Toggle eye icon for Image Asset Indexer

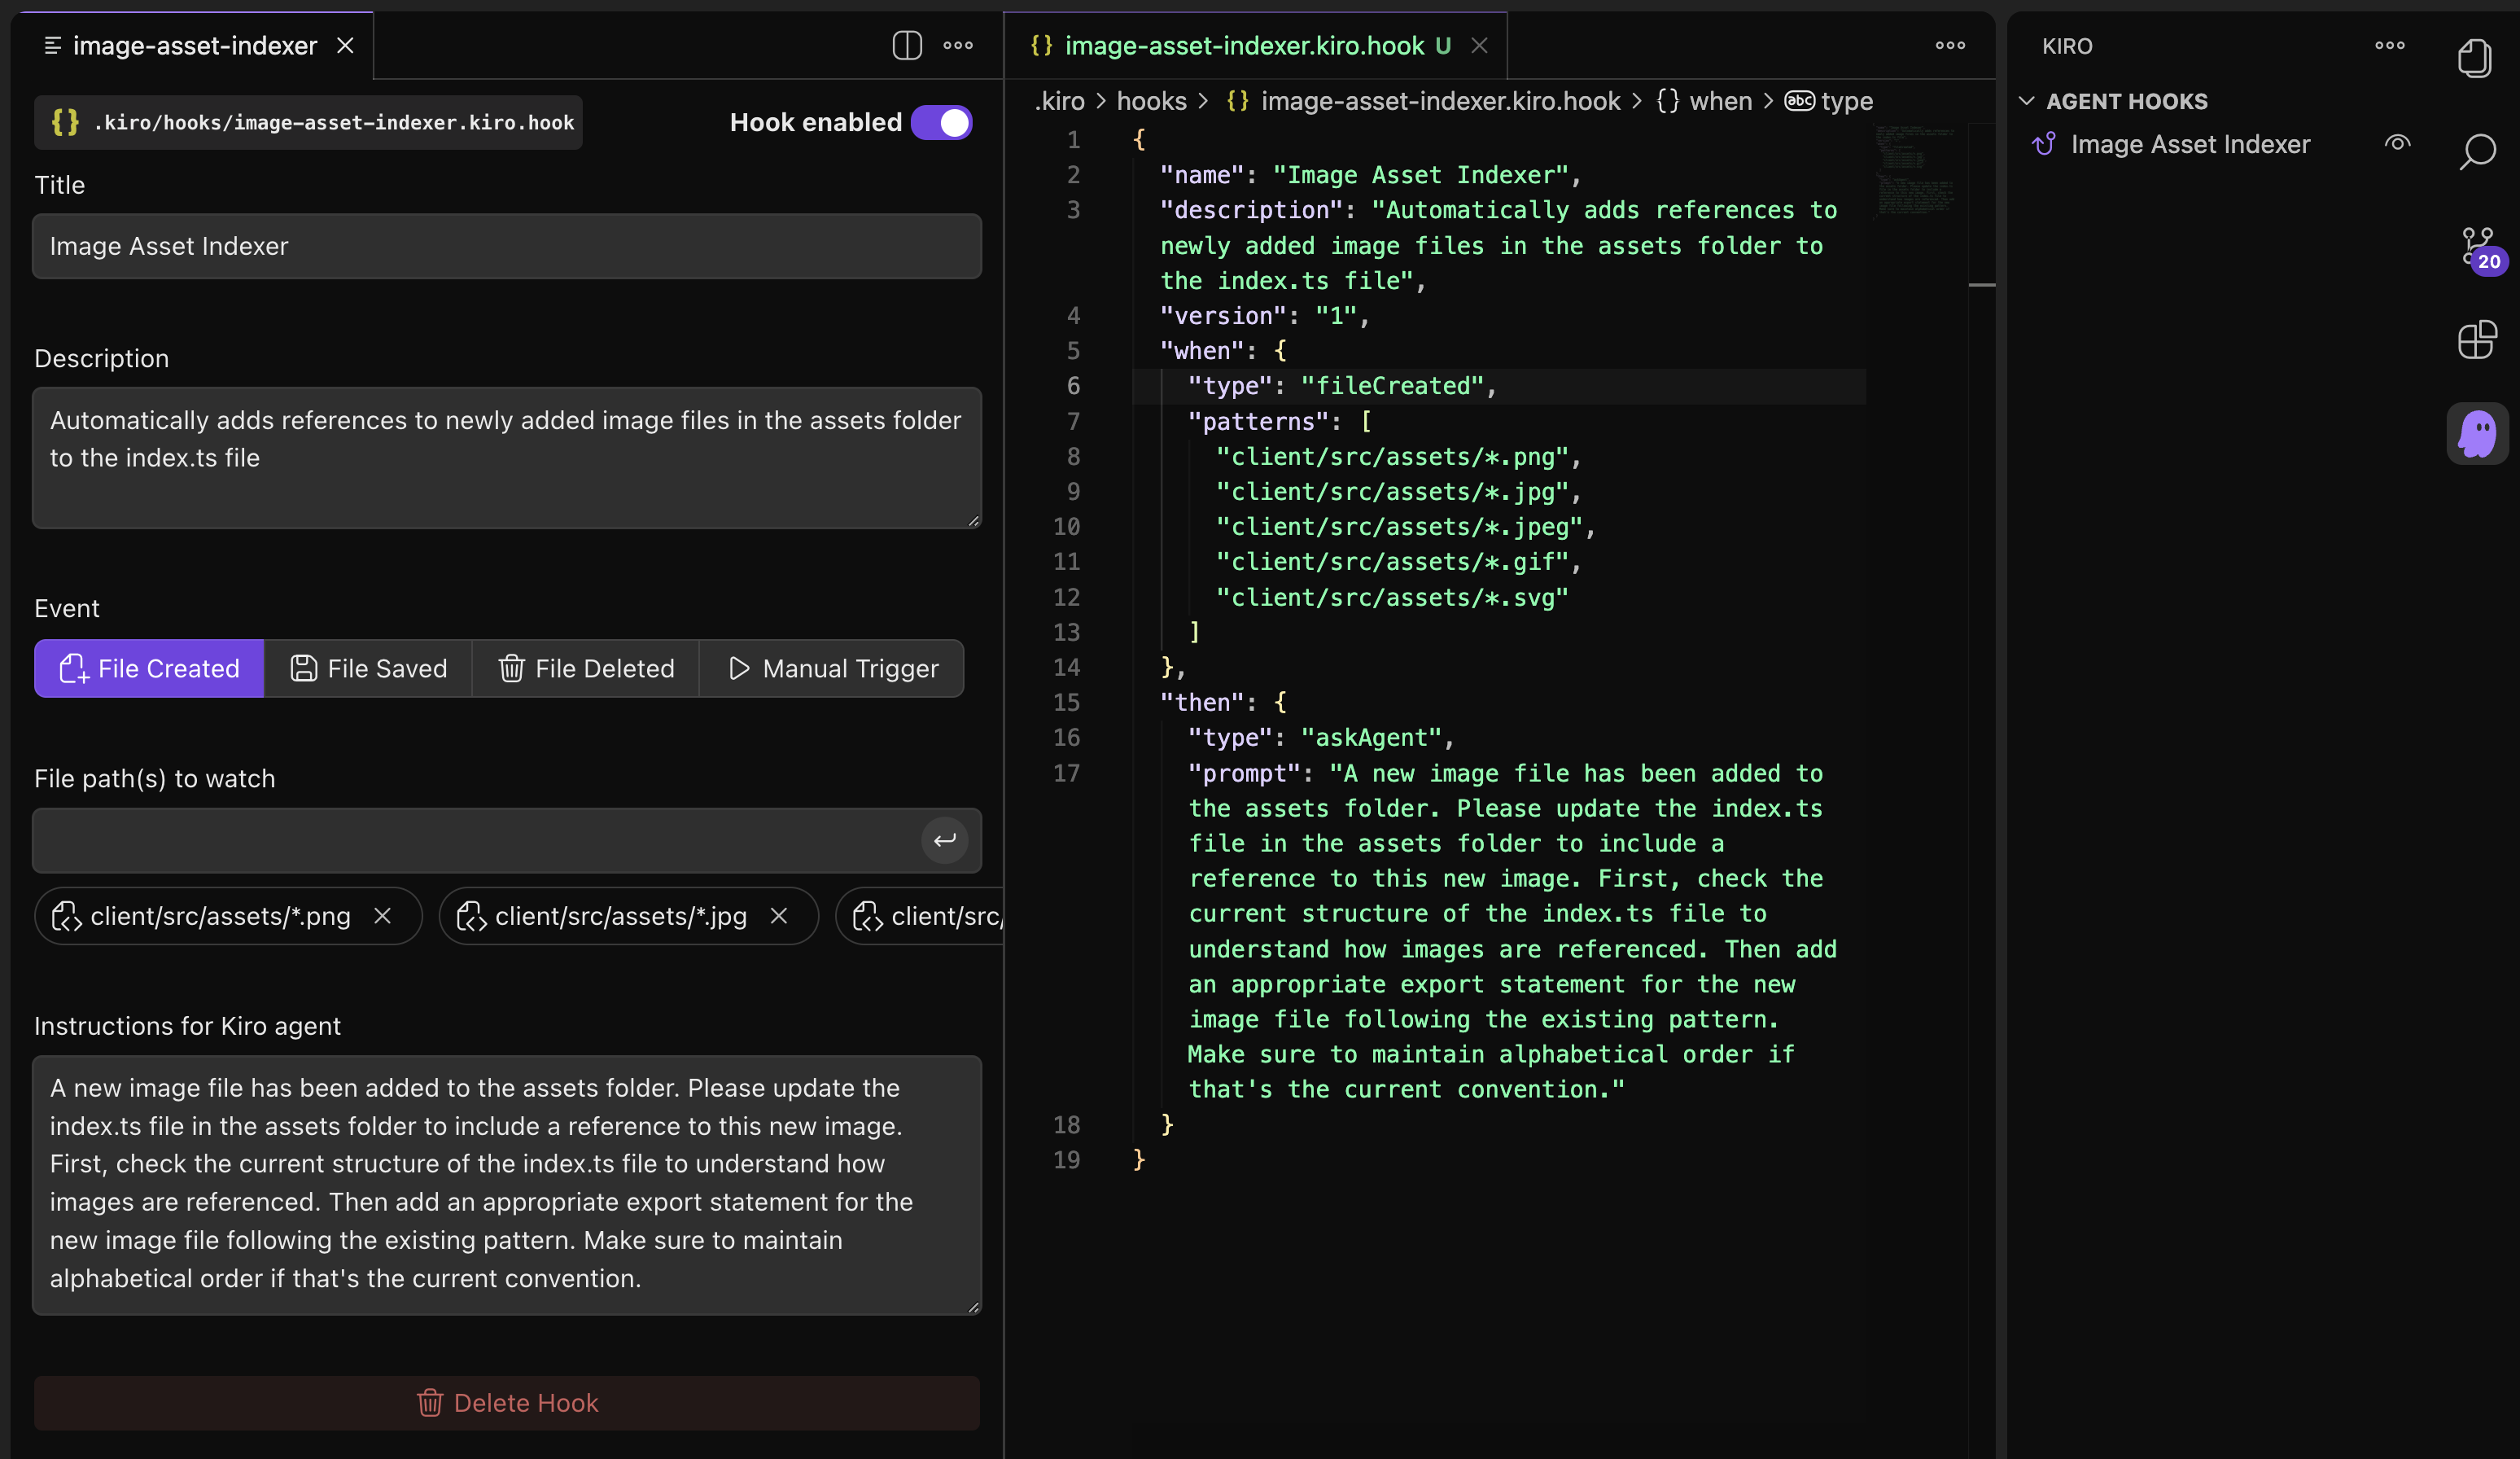point(2396,144)
